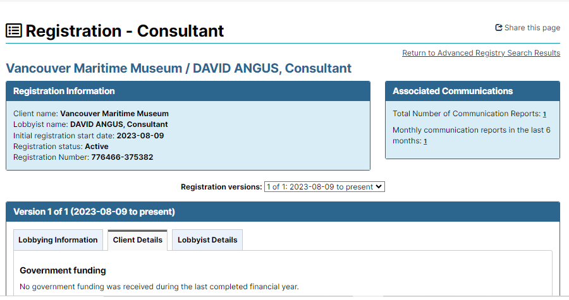
Task: Click the Registration - Consultant page title
Action: click(125, 31)
